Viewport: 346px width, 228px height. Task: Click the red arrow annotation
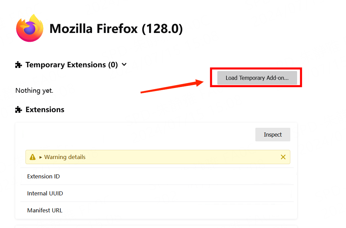pos(170,87)
